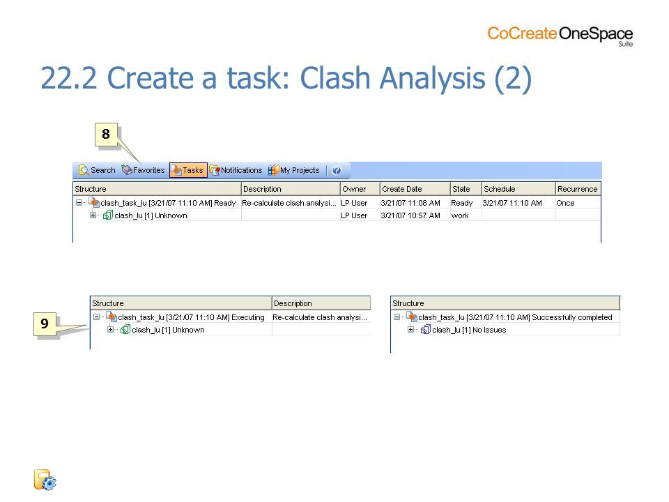
Task: Select clash_lu [1] Unknown under Executing task
Action: pyautogui.click(x=168, y=330)
